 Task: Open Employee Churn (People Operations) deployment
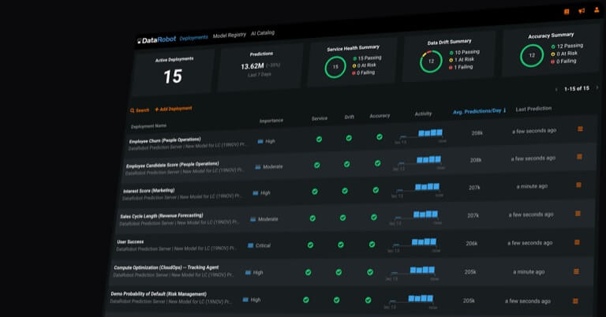point(165,140)
